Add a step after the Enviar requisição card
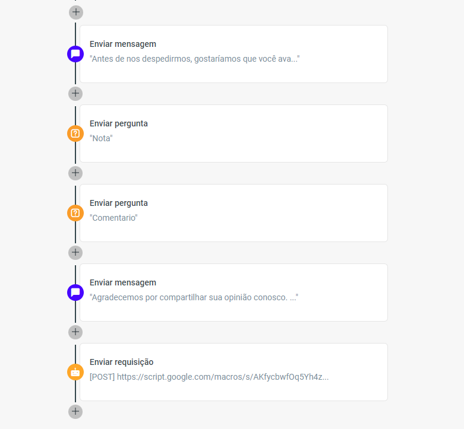Image resolution: width=464 pixels, height=429 pixels. 75,412
